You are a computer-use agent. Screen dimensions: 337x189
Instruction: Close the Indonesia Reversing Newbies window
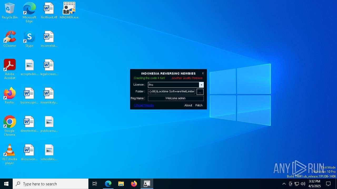tap(203, 73)
